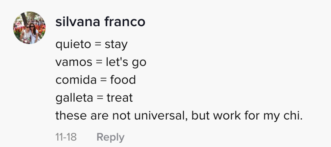Click the line "galleta = treat"
The width and height of the screenshot is (331, 147).
pos(94,98)
